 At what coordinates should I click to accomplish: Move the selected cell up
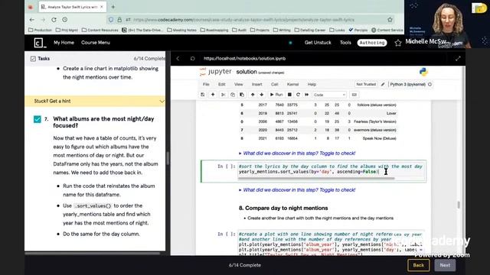253,95
